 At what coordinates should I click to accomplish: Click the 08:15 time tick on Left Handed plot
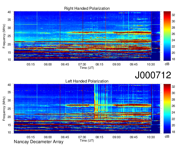[x=99, y=137]
